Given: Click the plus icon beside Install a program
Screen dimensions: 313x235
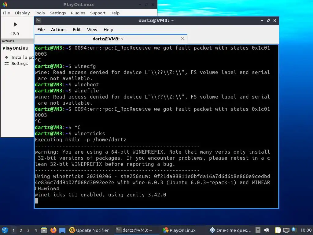Looking at the screenshot, I should [6, 57].
